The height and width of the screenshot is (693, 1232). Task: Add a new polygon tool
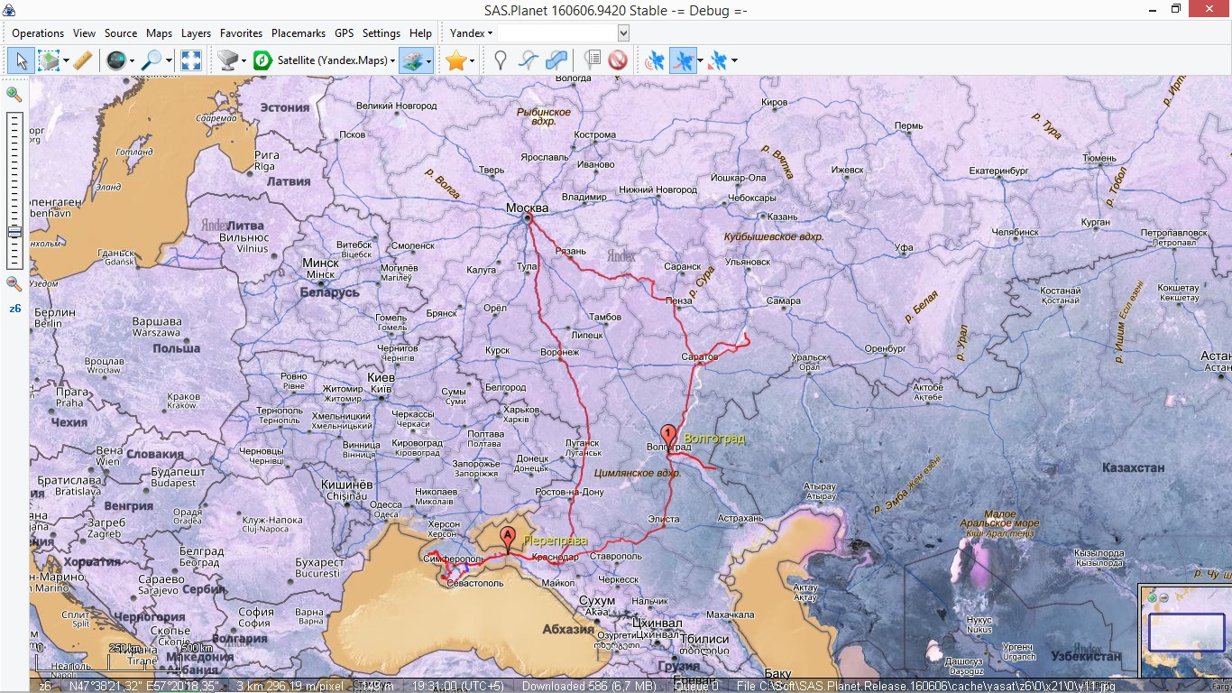[x=557, y=60]
